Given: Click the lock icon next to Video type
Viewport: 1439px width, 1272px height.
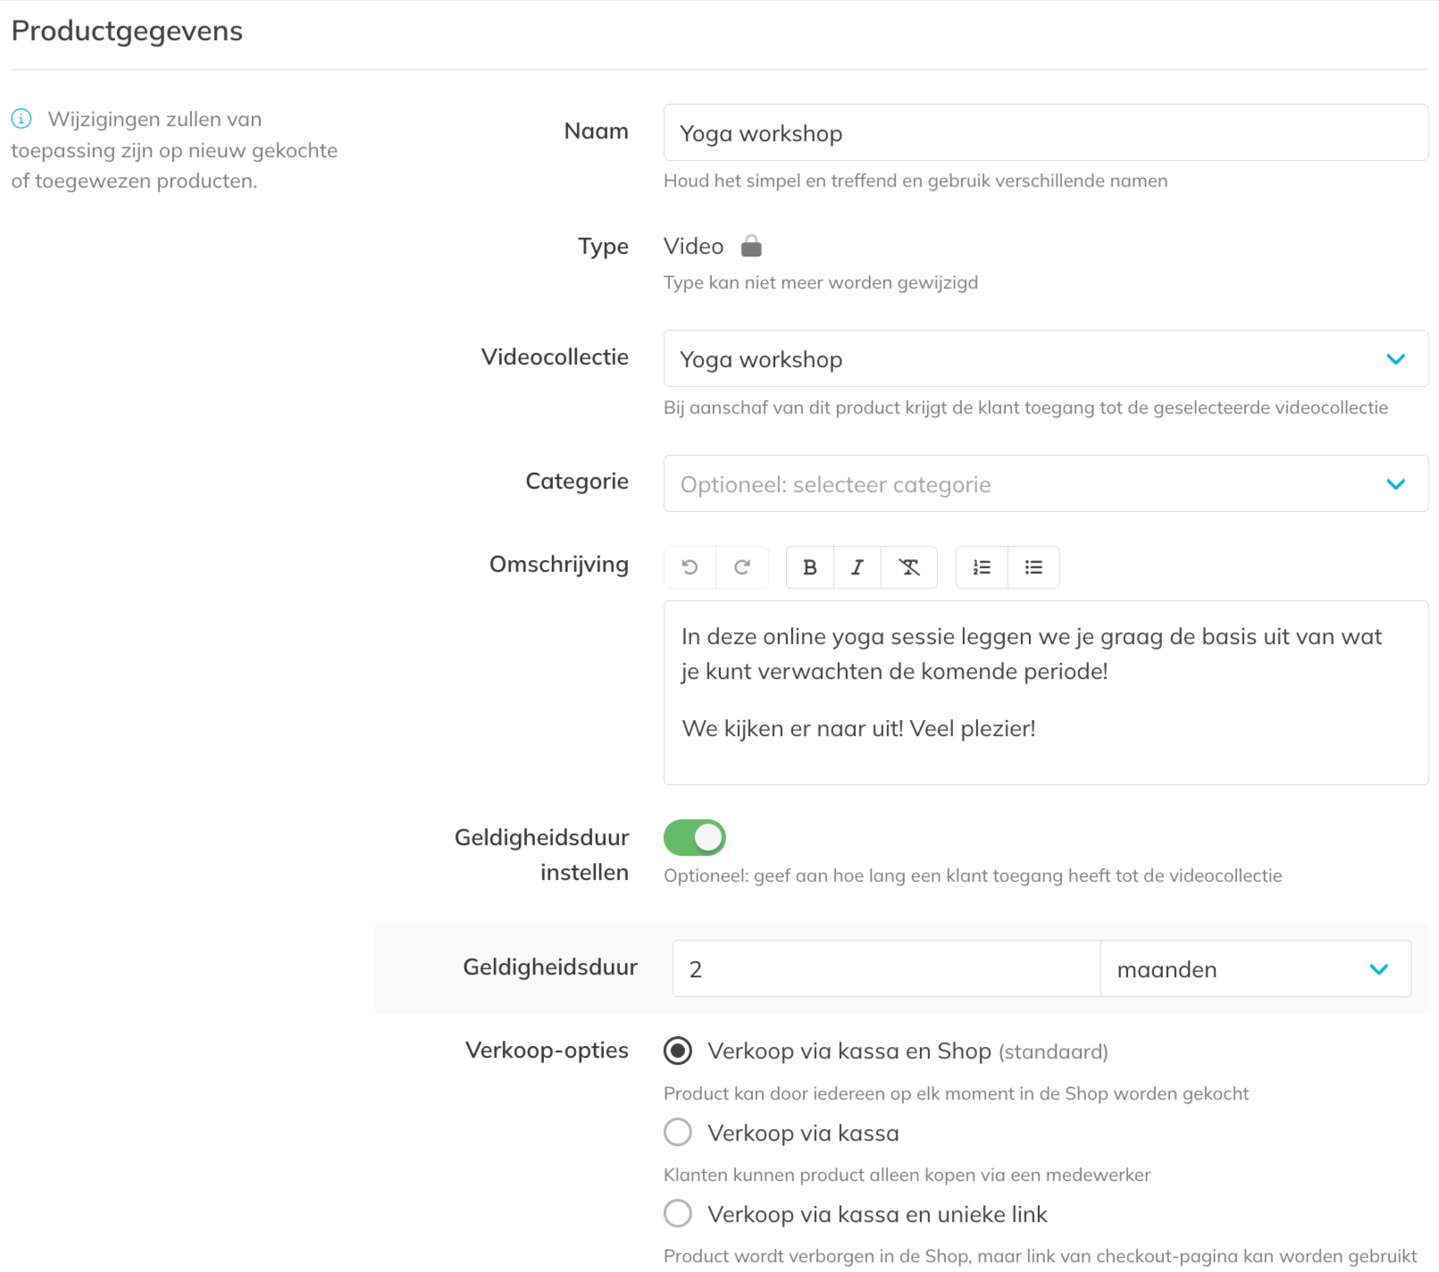Looking at the screenshot, I should tap(751, 246).
